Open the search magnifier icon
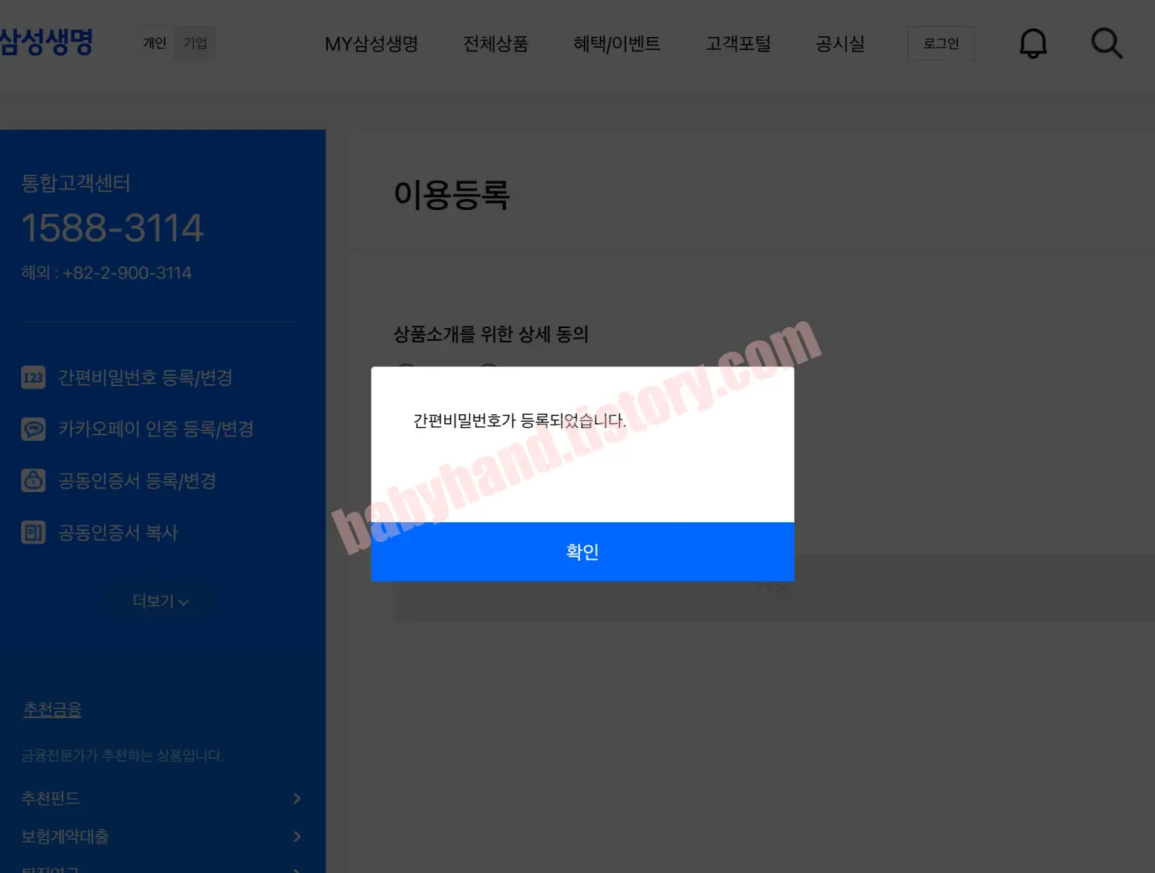This screenshot has height=873, width=1155. tap(1107, 44)
